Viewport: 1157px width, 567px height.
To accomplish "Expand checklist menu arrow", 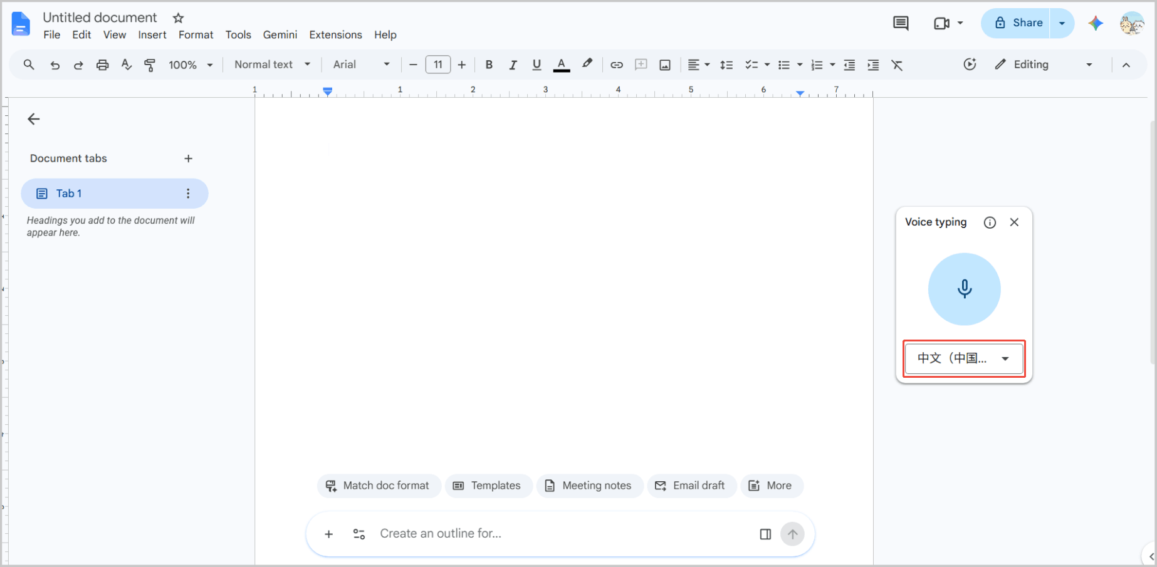I will [767, 65].
